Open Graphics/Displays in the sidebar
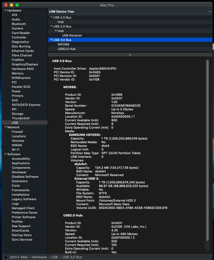The height and width of the screenshot is (260, 214). click(x=25, y=64)
